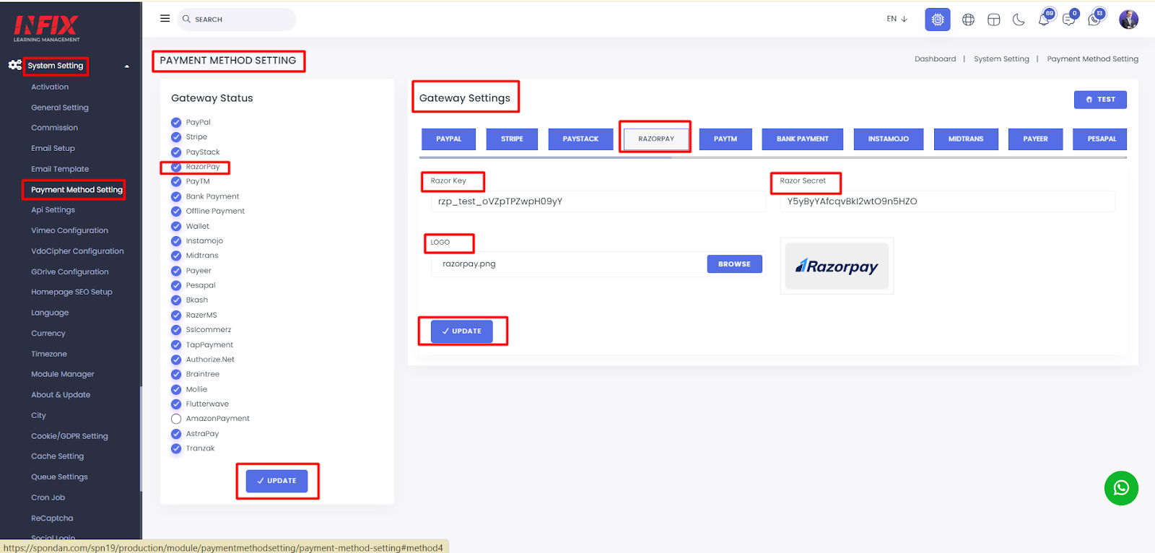Toggle the Tranzak gateway checkbox
This screenshot has width=1155, height=553.
pyautogui.click(x=176, y=448)
